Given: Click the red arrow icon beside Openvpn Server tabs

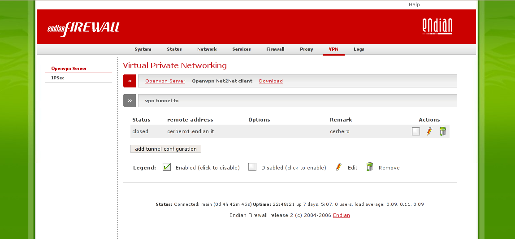Looking at the screenshot, I should pyautogui.click(x=130, y=81).
